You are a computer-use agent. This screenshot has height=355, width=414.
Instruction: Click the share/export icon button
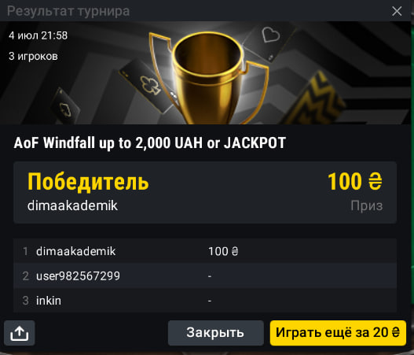point(20,333)
